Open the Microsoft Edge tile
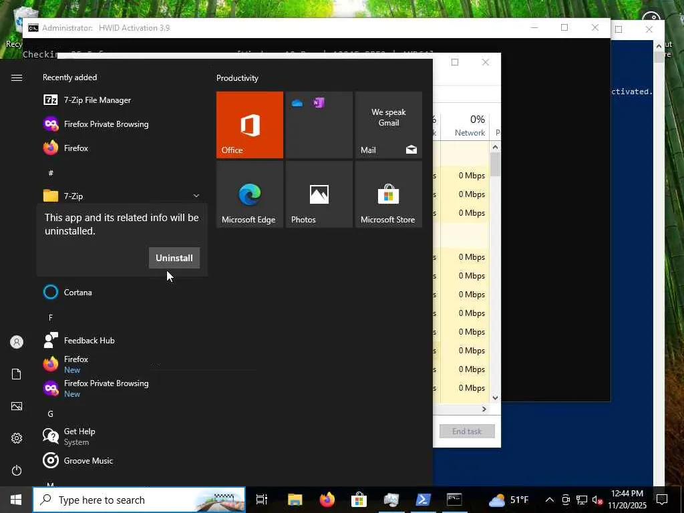Viewport: 684px width, 513px height. pos(250,194)
